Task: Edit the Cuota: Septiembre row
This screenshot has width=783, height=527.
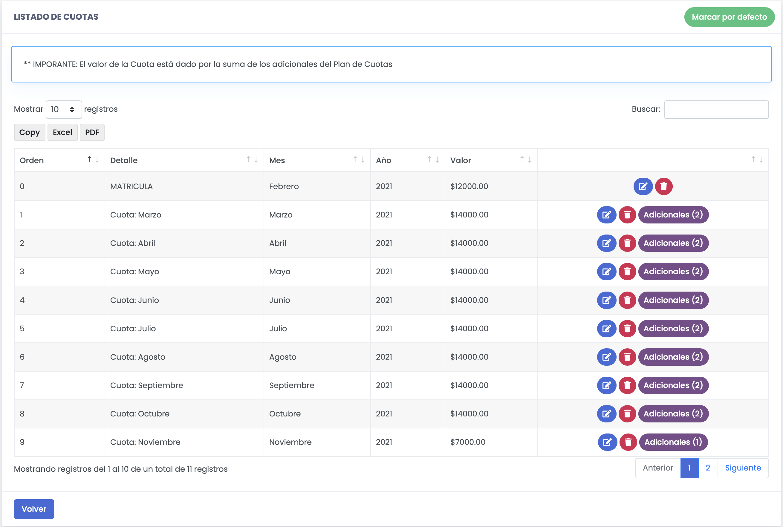Action: 606,385
